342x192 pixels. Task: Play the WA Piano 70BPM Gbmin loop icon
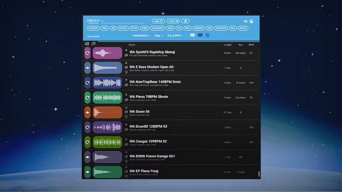pyautogui.click(x=87, y=97)
